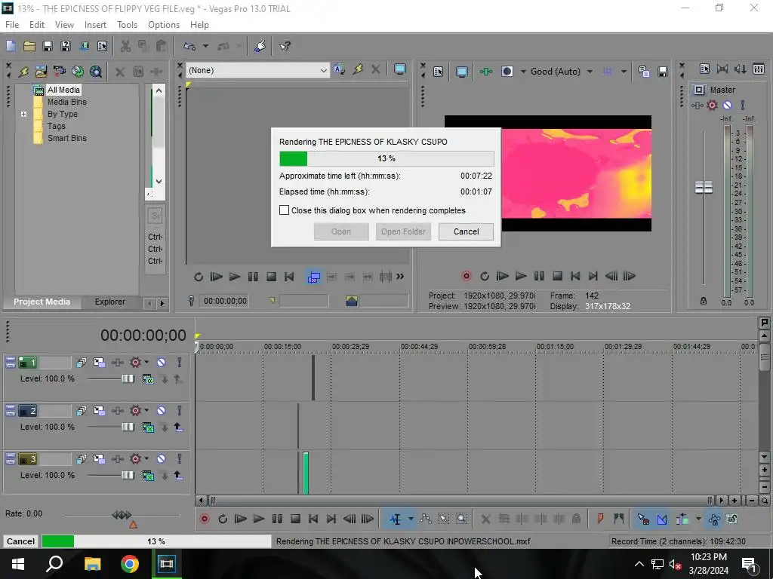Click the trimmer timecode field 00:00:00;00
This screenshot has height=579, width=773.
[225, 301]
